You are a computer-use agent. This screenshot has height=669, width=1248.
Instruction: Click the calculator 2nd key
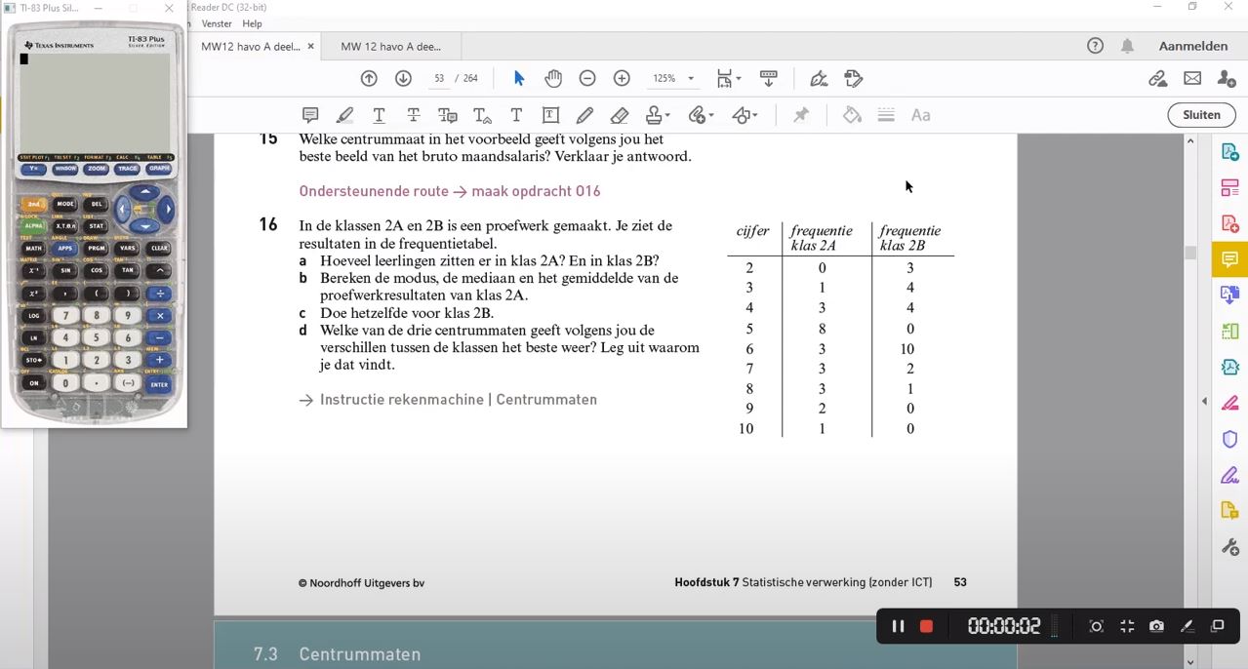[34, 204]
